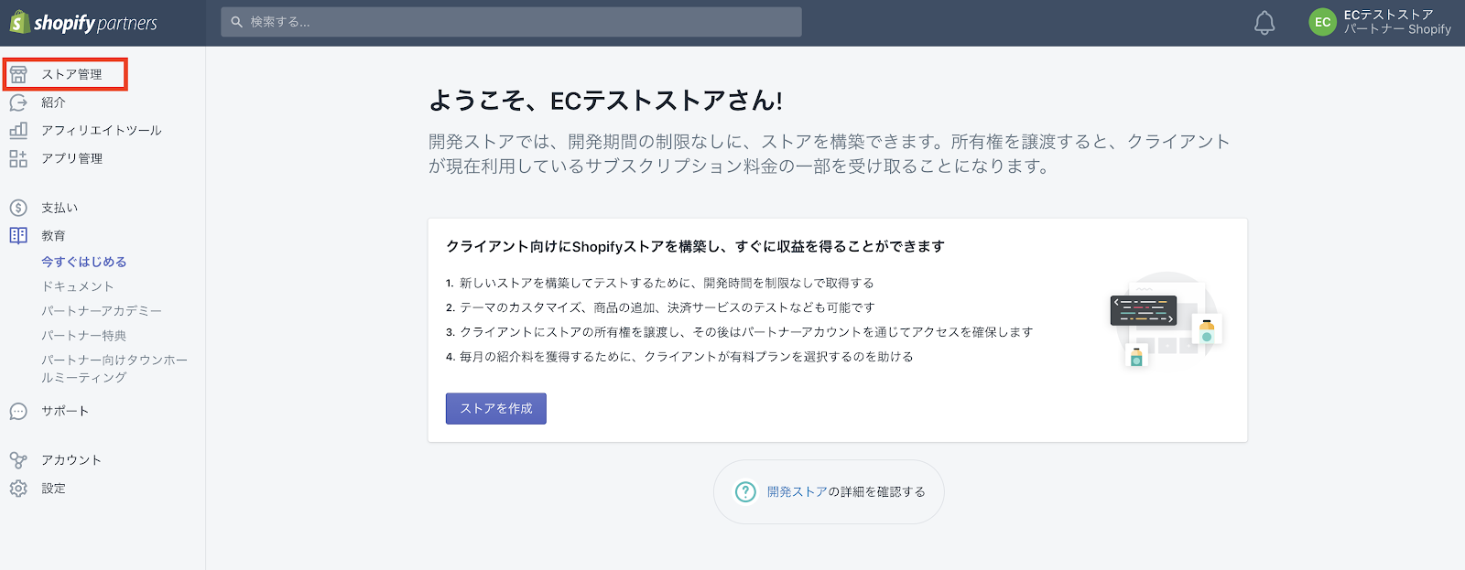Screen dimensions: 1465x570
Task: Click the 設定 gear icon
Action: pyautogui.click(x=18, y=489)
